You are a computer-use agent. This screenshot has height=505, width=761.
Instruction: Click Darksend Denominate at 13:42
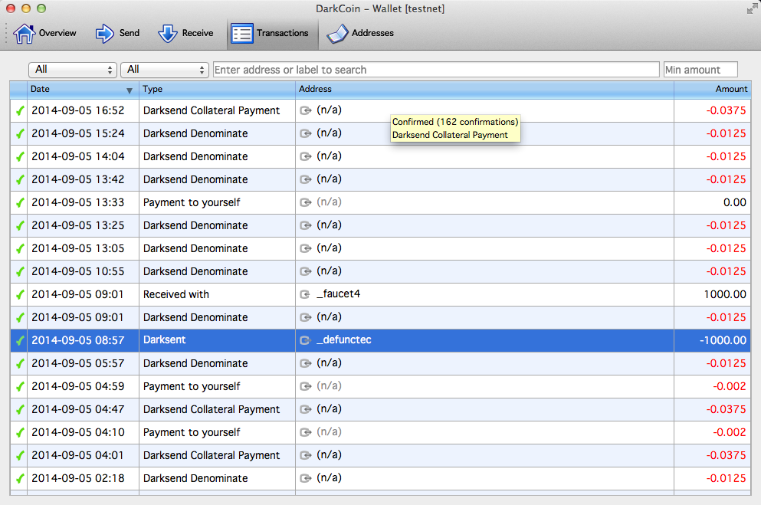(195, 180)
